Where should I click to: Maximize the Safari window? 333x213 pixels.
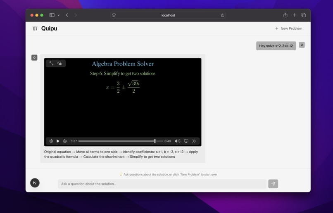pyautogui.click(x=42, y=15)
